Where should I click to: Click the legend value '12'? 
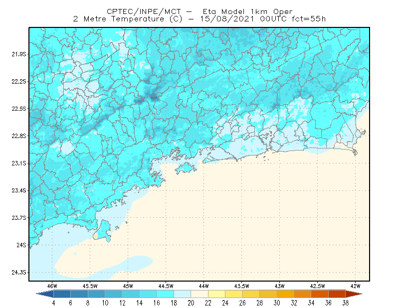click(x=122, y=303)
